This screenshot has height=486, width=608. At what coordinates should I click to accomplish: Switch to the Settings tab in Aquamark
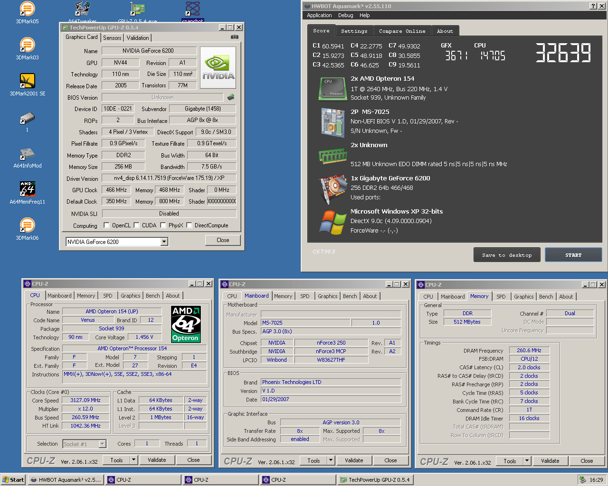pyautogui.click(x=354, y=31)
